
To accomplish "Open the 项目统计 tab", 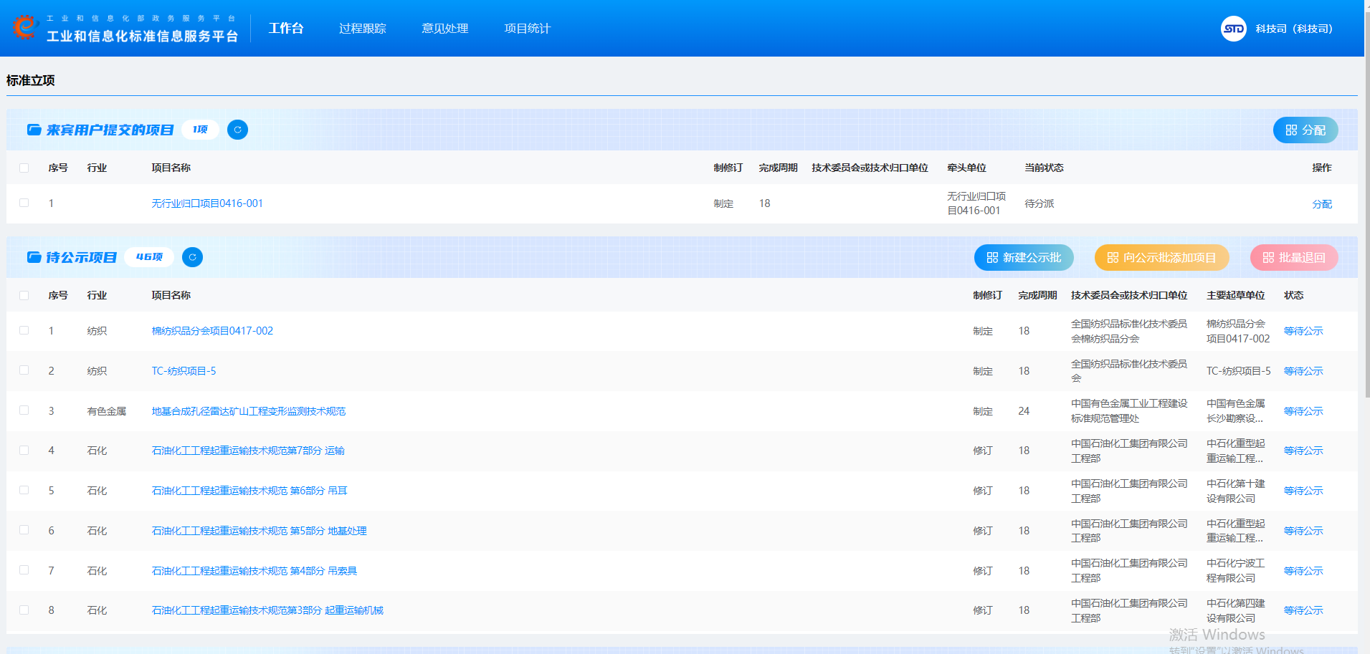I will pos(528,29).
